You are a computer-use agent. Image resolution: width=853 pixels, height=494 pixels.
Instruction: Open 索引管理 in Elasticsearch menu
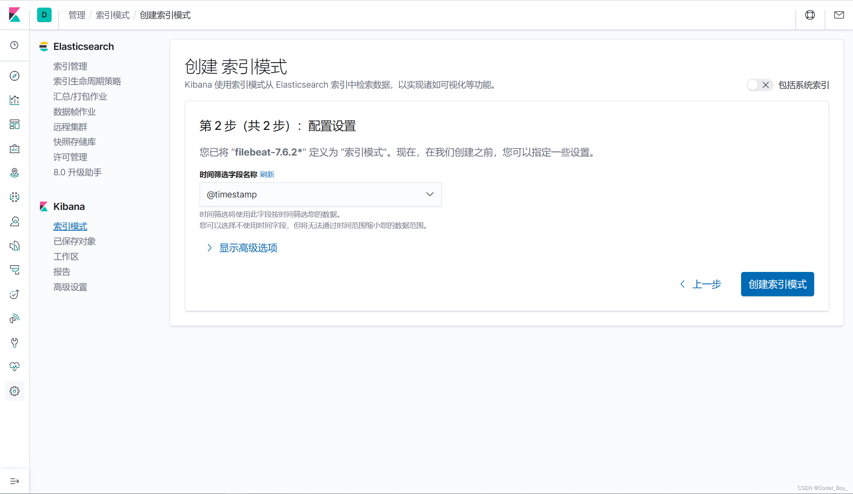(x=70, y=66)
